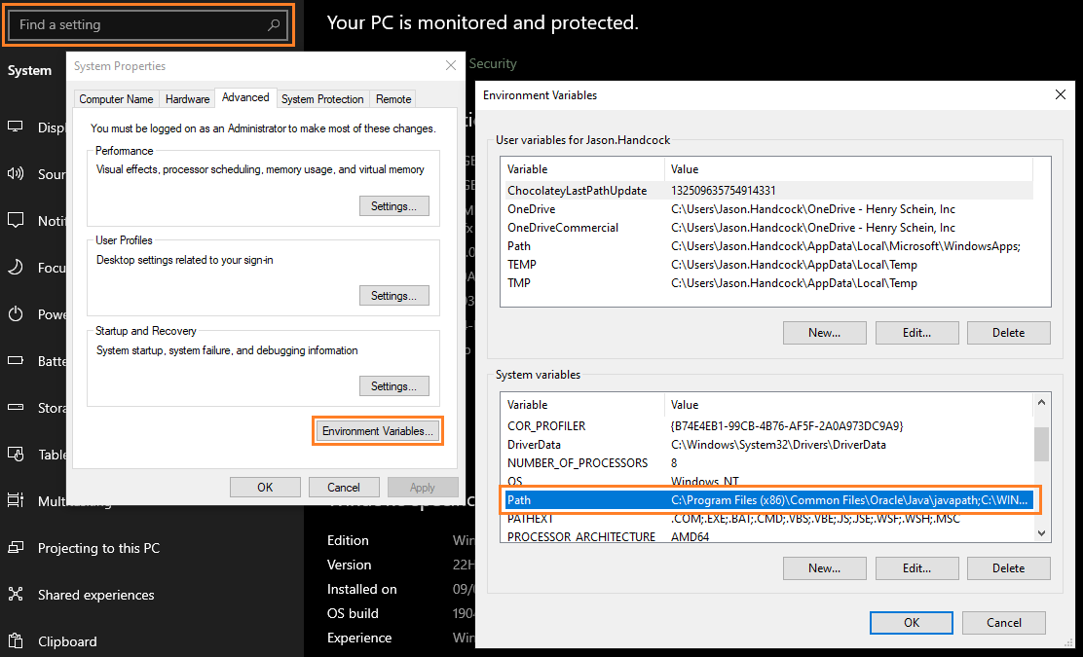
Task: Open Projecting to this PC settings
Action: (97, 548)
